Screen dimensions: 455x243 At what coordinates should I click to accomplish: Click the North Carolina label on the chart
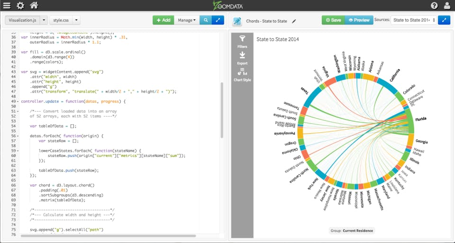tap(299, 175)
